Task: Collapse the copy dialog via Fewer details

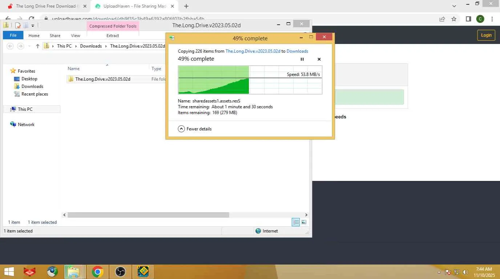Action: 195,129
